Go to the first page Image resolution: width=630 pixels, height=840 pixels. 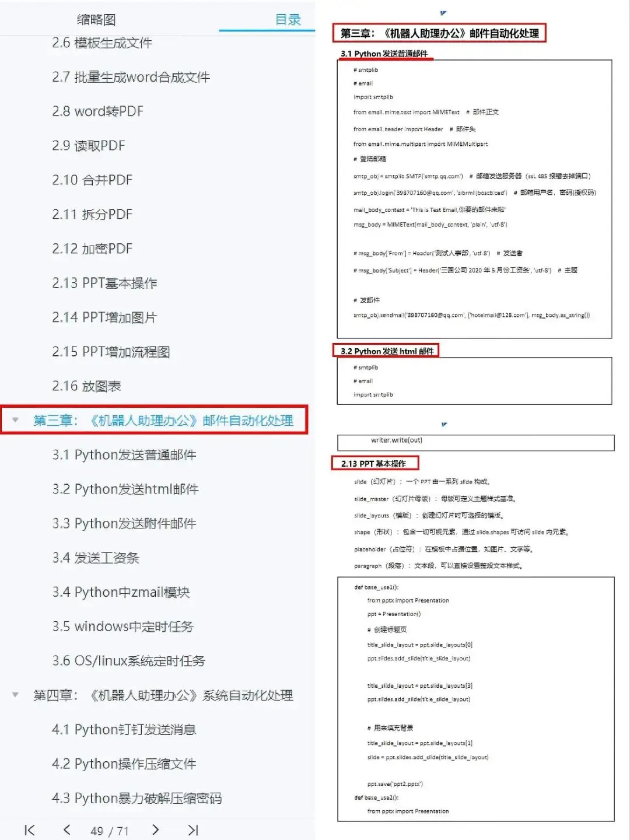coord(30,830)
